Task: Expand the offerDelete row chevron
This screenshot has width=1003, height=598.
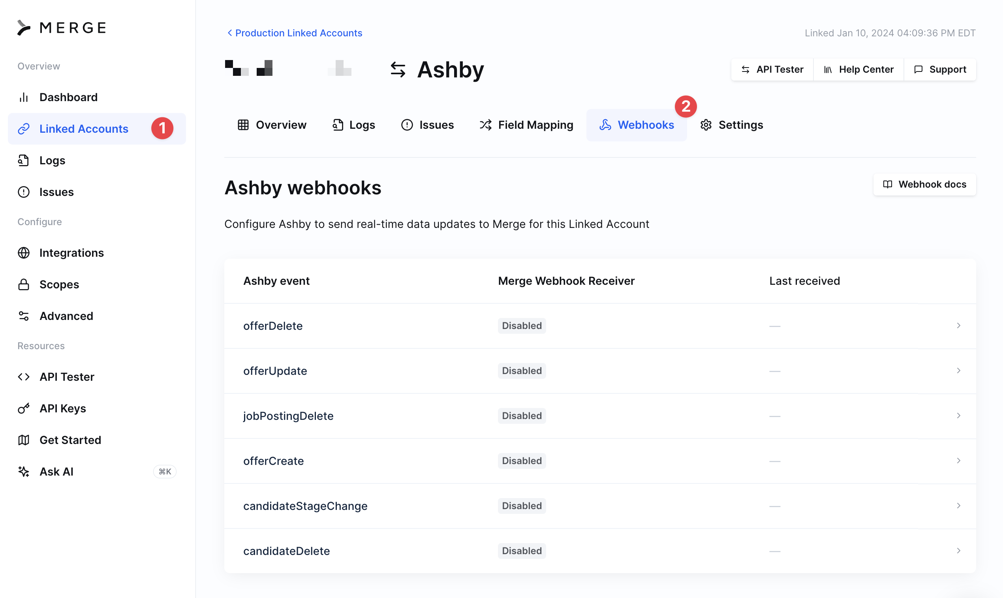Action: pyautogui.click(x=958, y=325)
